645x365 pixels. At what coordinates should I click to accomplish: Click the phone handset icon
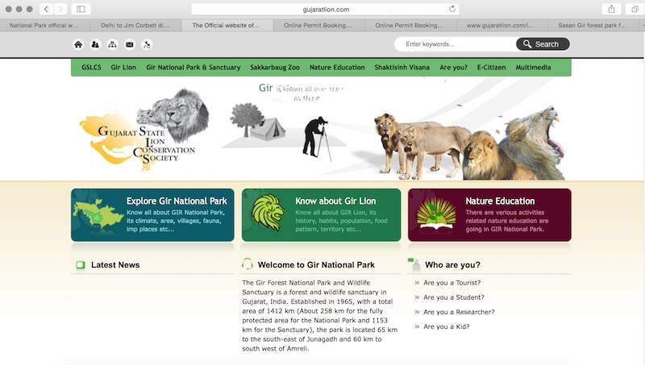point(147,44)
